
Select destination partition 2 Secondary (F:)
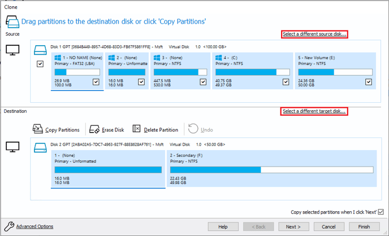click(x=271, y=169)
